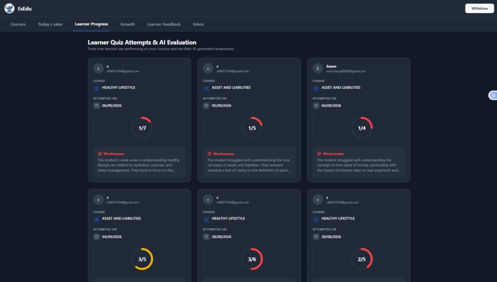Switch to the Today's sales tab
497x282 pixels.
(x=50, y=24)
